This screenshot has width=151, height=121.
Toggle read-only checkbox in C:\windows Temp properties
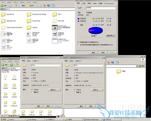pos(32,90)
